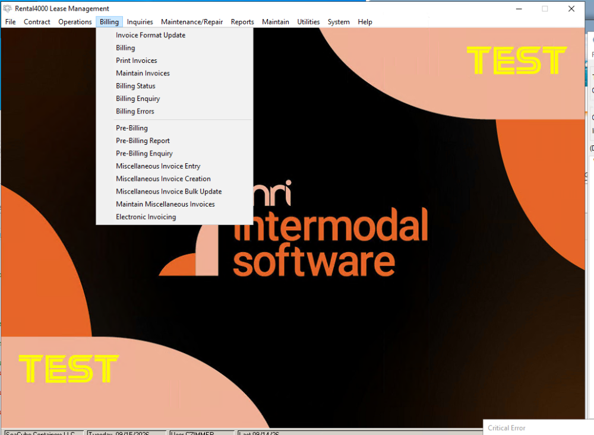Open Pre-Billing Report
The image size is (594, 435).
pos(175,141)
